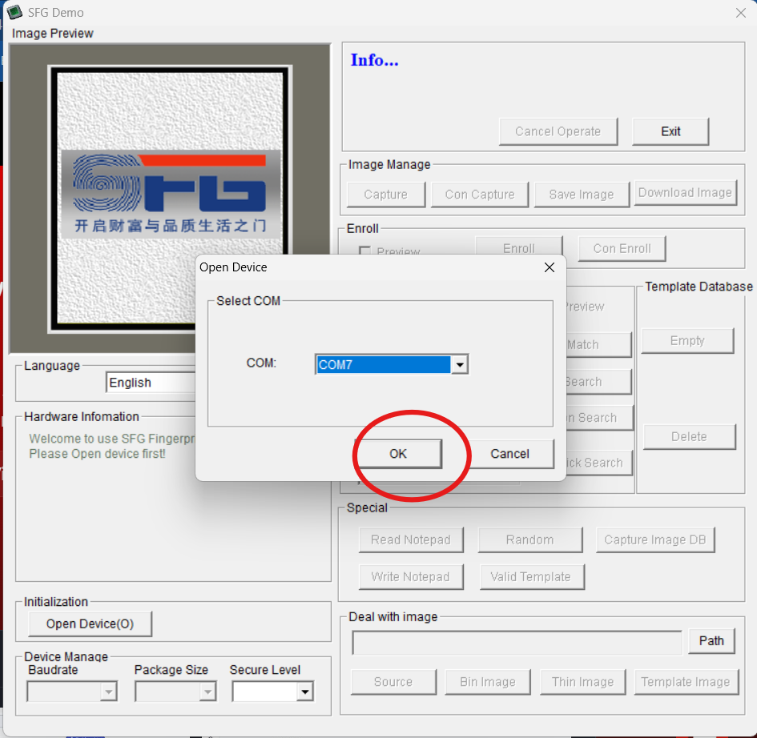Click the Con Search button behind dialog
The width and height of the screenshot is (757, 738).
point(599,418)
